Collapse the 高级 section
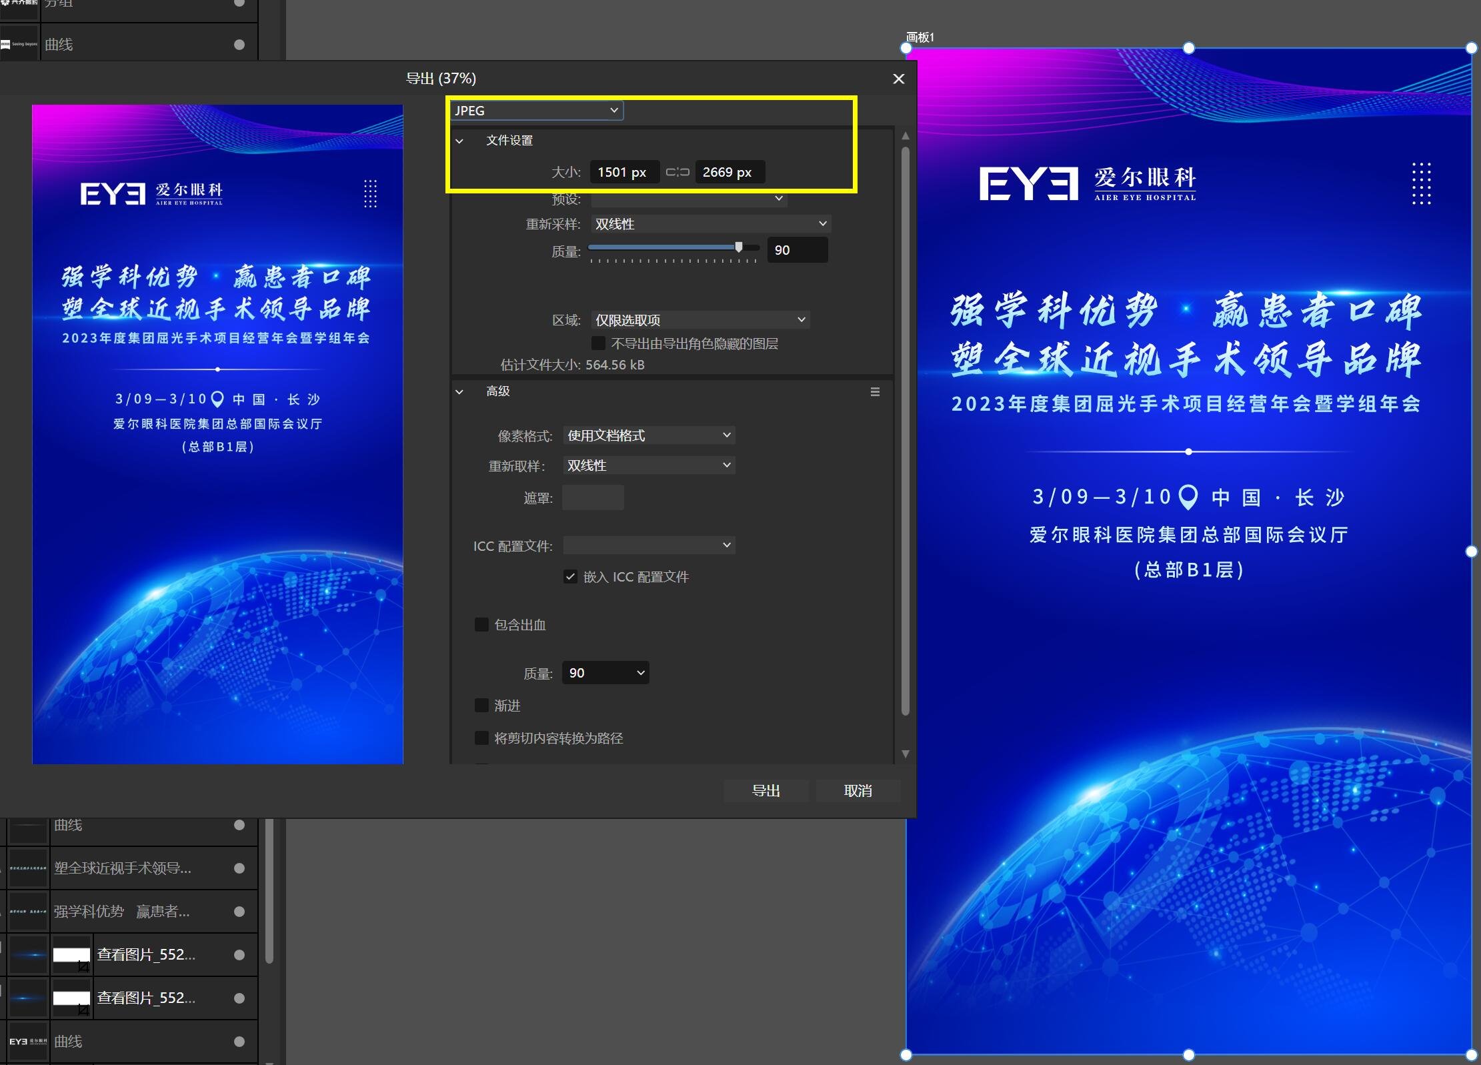Screen dimensions: 1481x1065 tap(459, 391)
